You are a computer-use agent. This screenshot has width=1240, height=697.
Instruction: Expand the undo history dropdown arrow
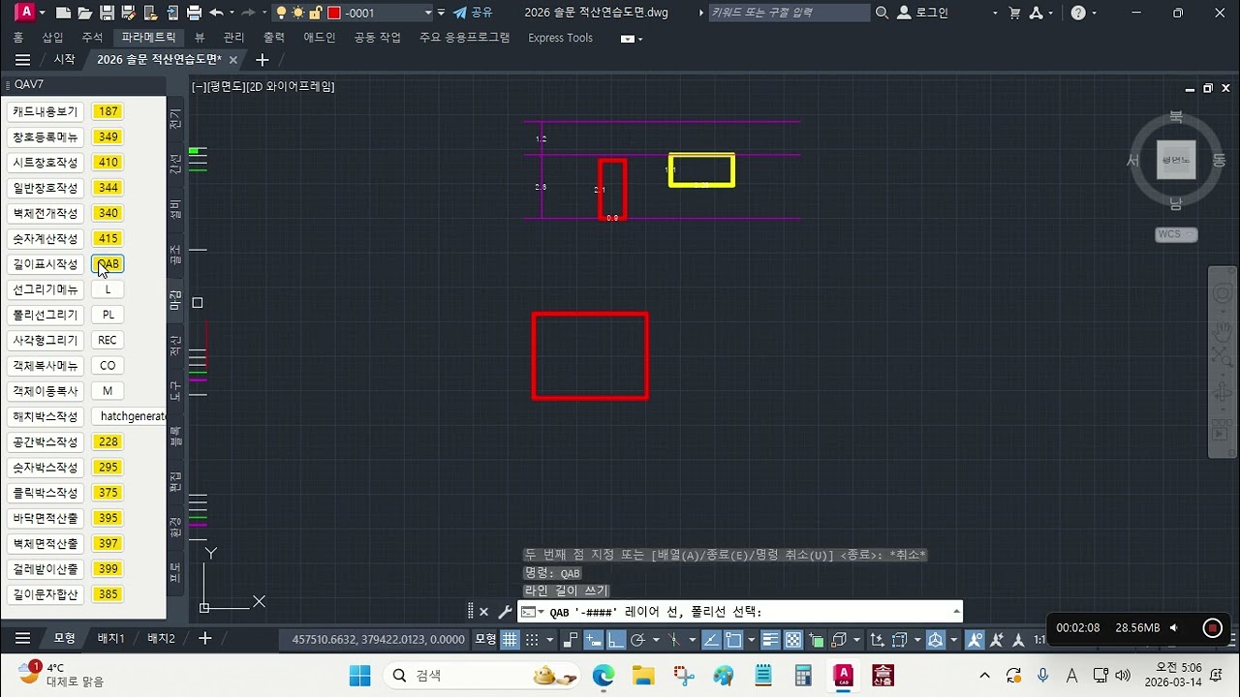pyautogui.click(x=231, y=13)
